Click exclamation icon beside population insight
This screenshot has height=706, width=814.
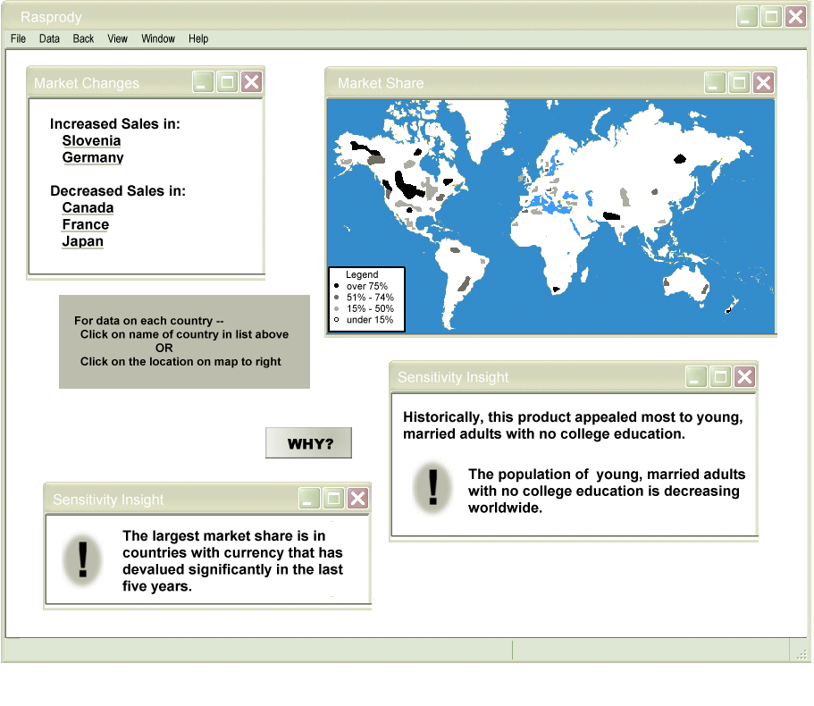click(x=433, y=488)
